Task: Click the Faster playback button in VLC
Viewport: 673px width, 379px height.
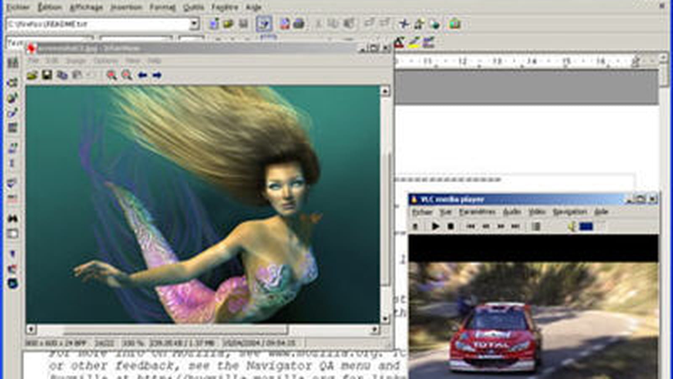Action: (x=501, y=227)
